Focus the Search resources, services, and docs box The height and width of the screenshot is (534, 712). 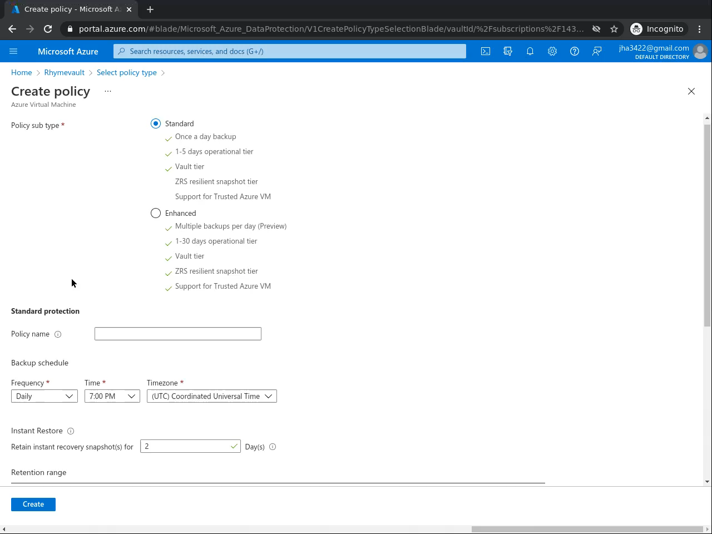click(290, 51)
